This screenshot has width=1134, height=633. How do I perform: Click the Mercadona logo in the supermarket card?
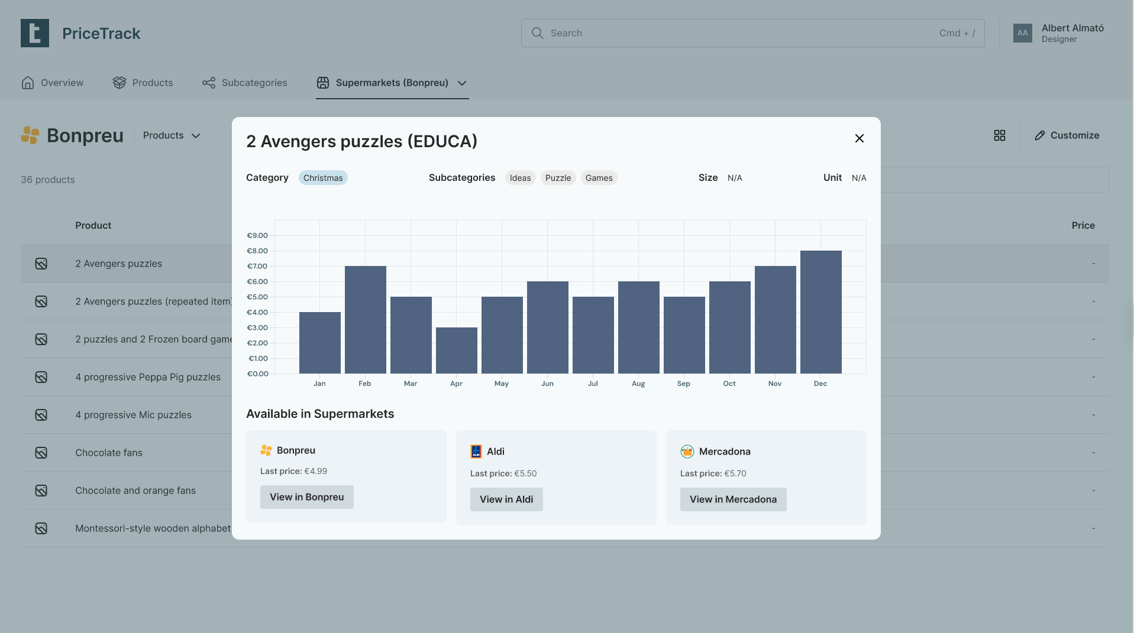tap(687, 451)
